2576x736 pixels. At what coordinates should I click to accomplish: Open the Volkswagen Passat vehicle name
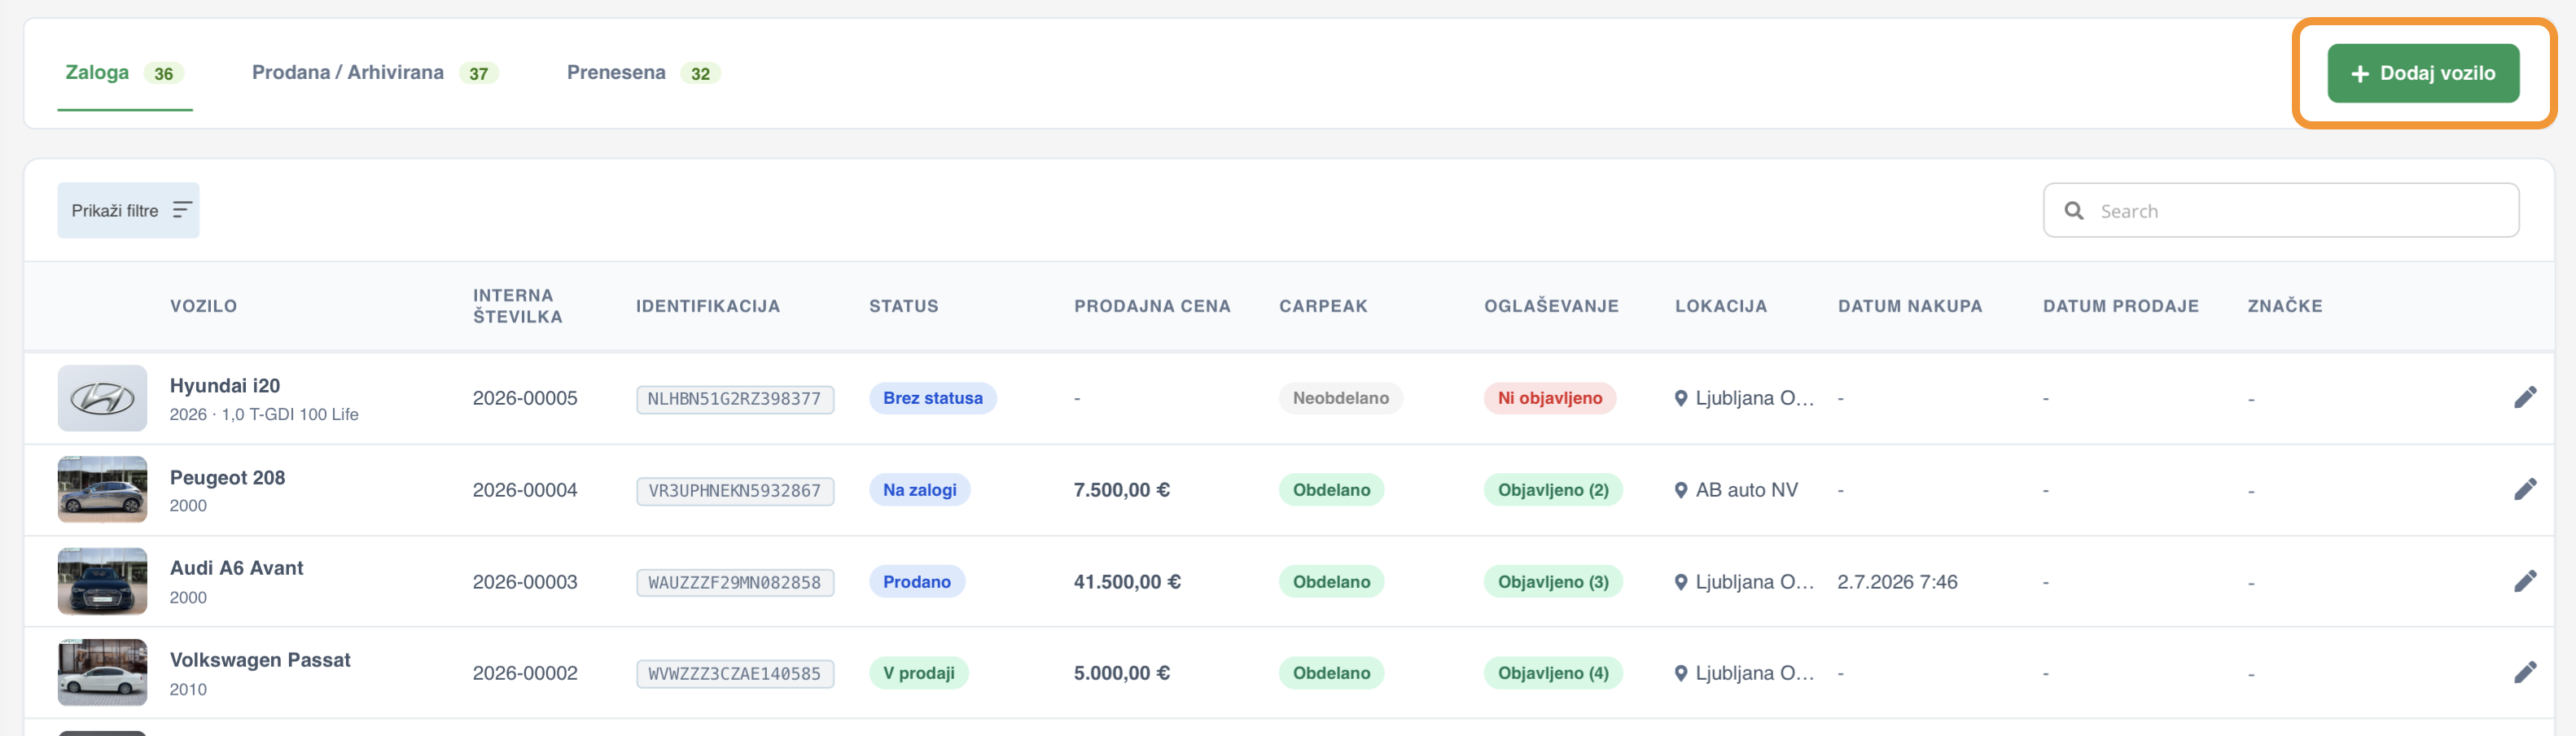tap(260, 660)
